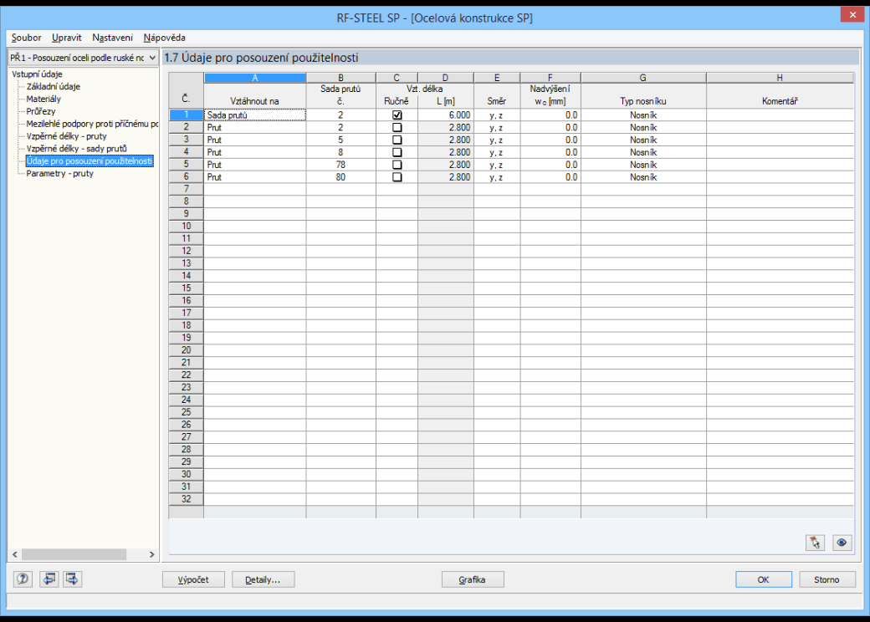The image size is (870, 622).
Task: Go to next input table icon
Action: pos(72,579)
